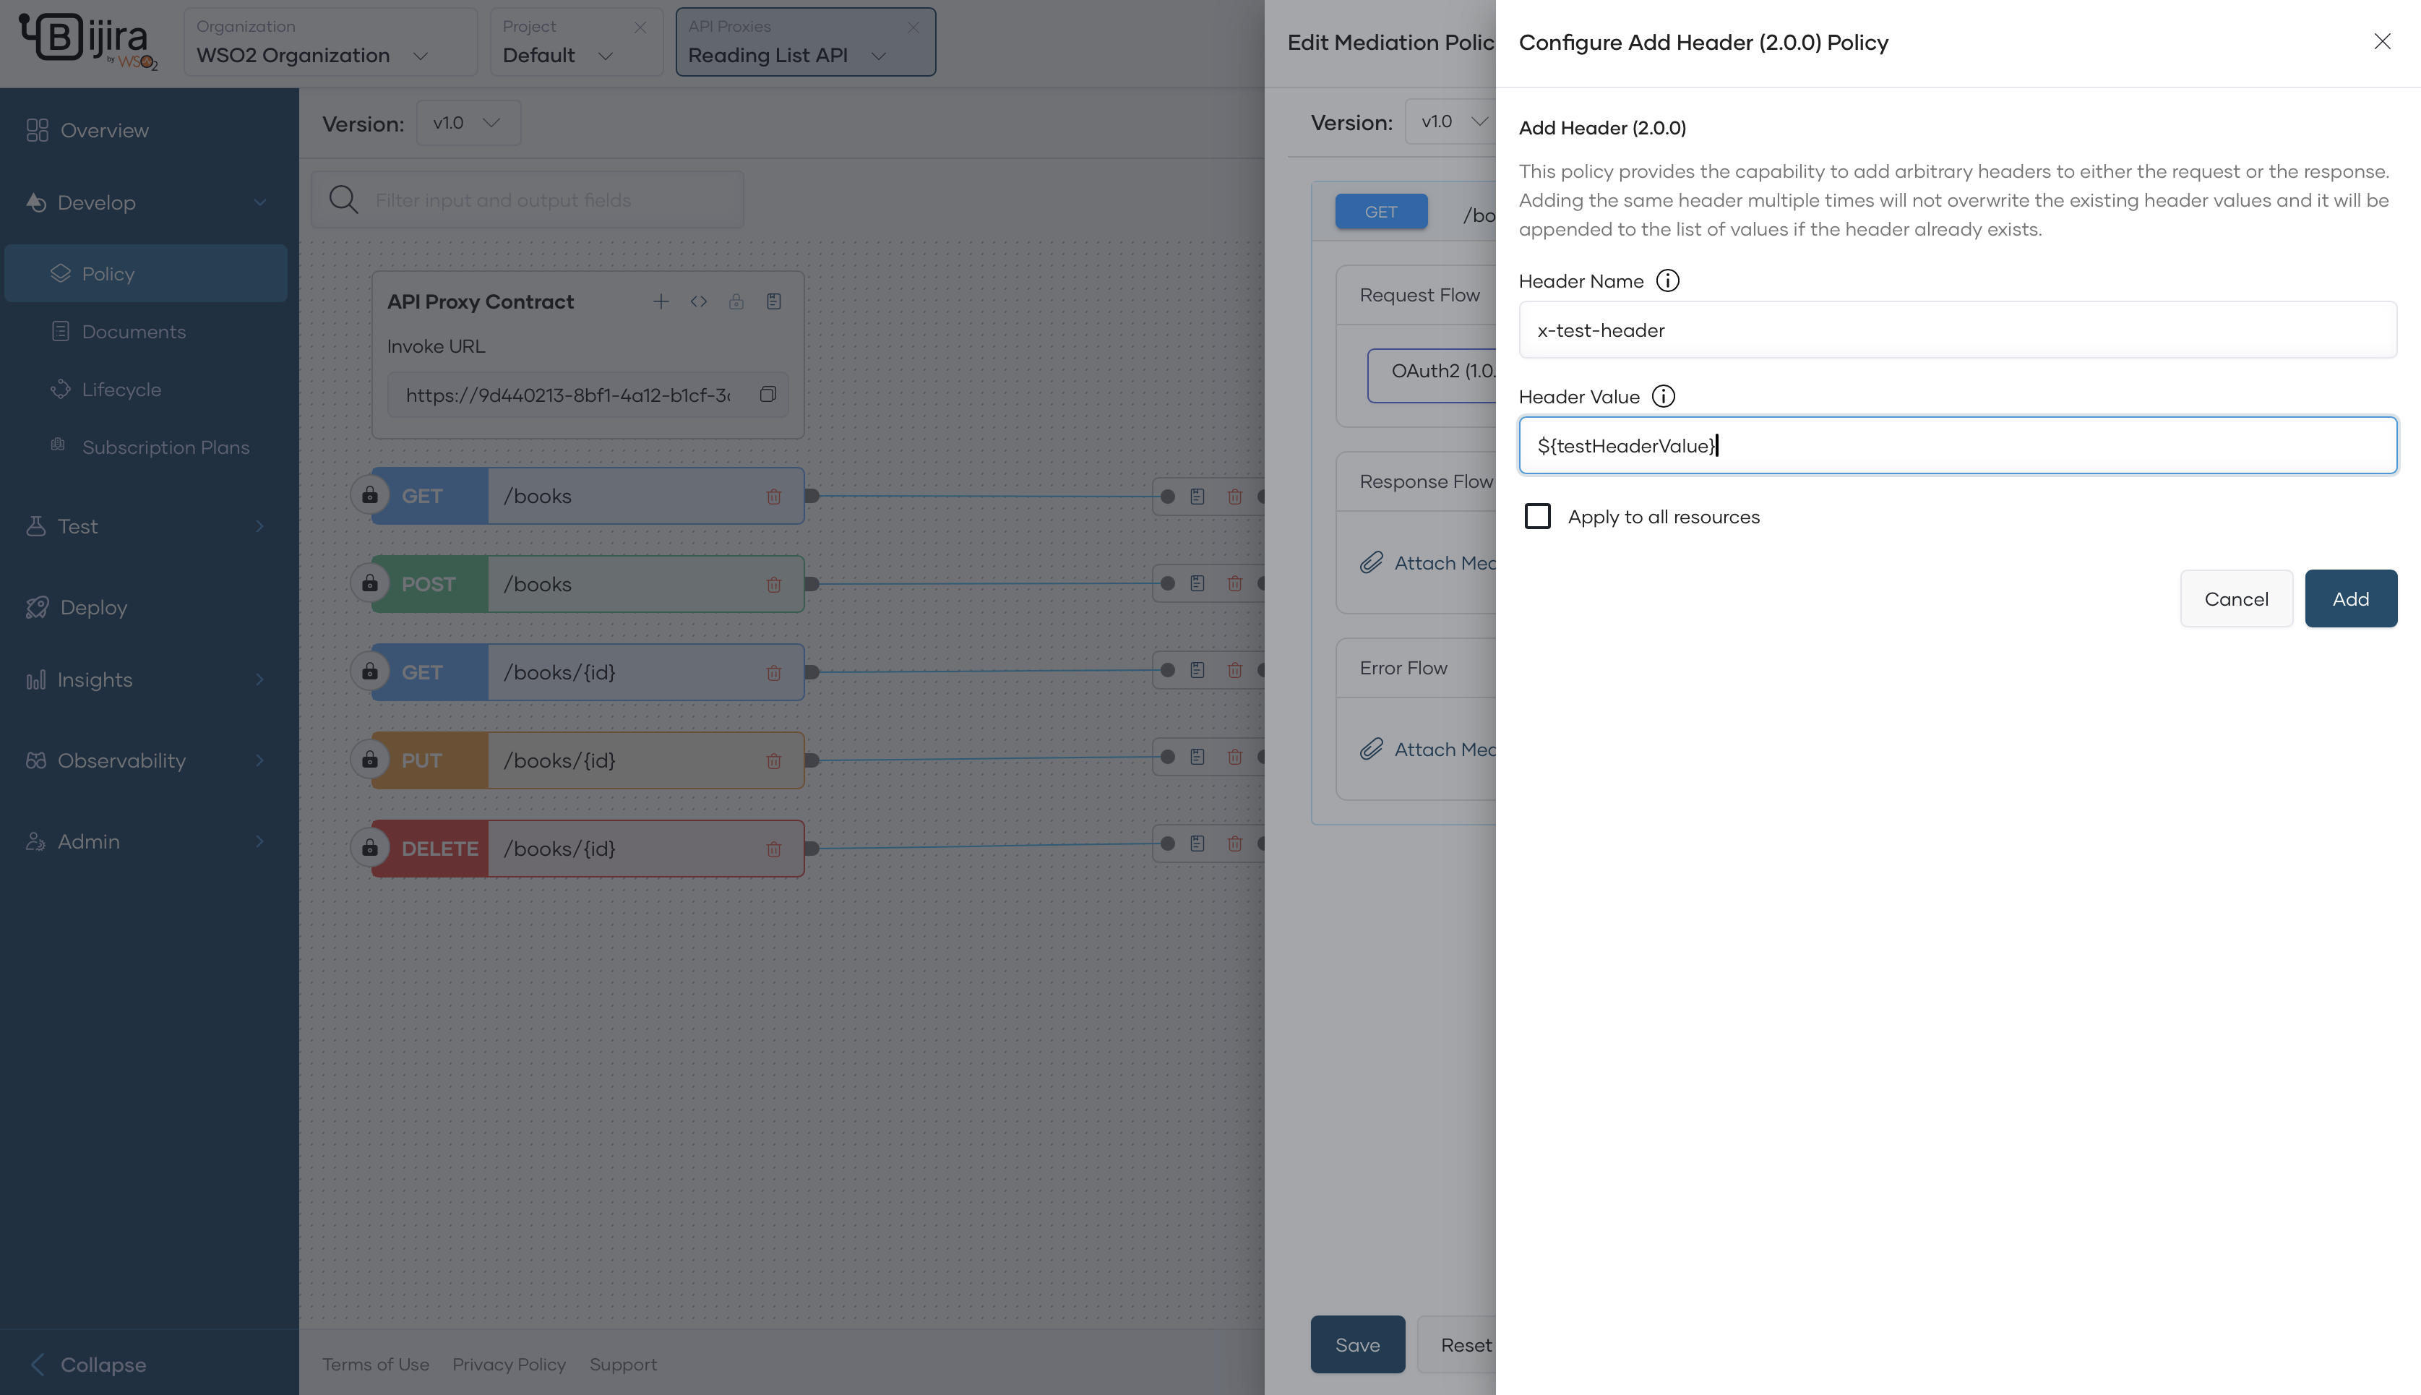Toggle the lock on PUT /books/{id} resource
This screenshot has height=1395, width=2421.
(x=370, y=760)
